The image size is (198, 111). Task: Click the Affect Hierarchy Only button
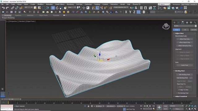184,46
